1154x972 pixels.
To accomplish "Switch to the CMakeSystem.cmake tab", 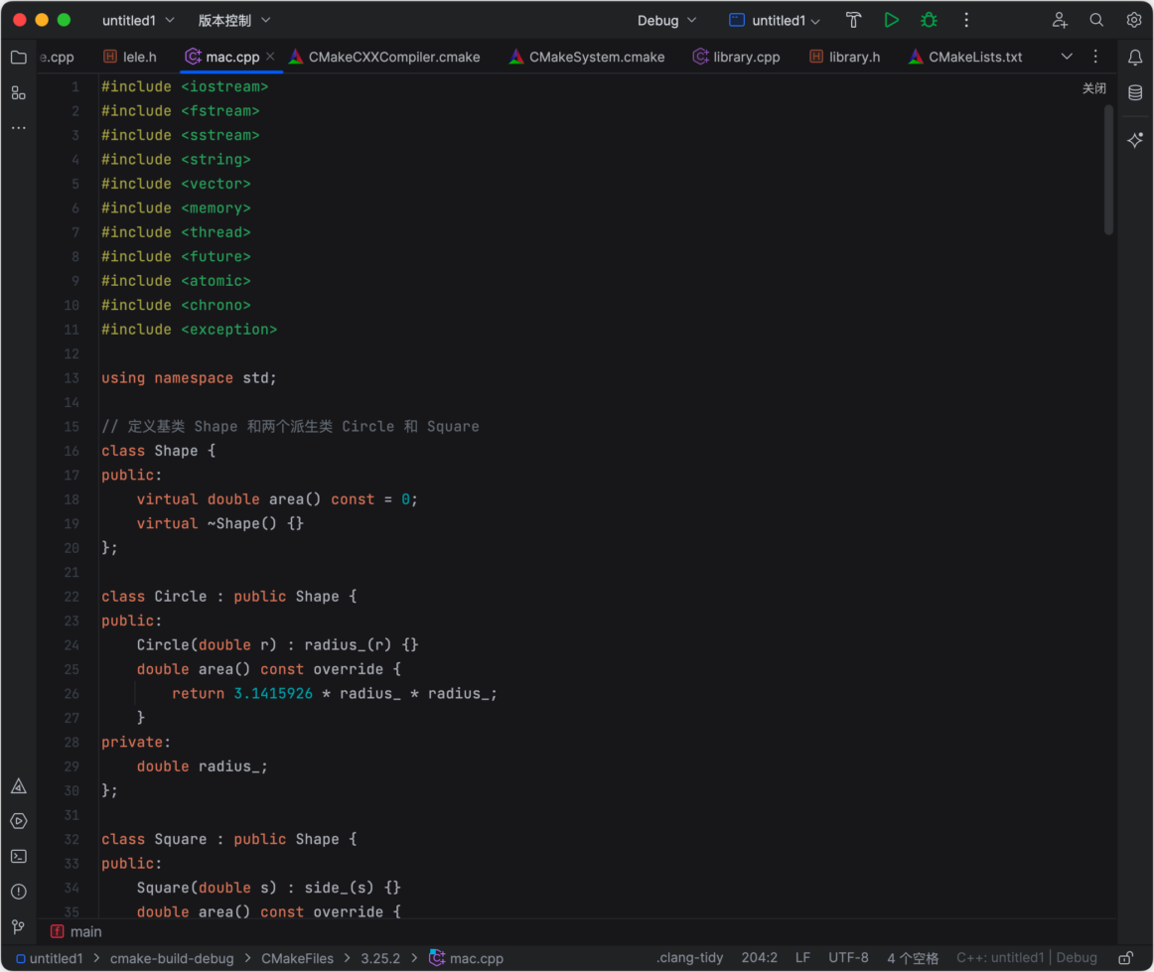I will [587, 57].
